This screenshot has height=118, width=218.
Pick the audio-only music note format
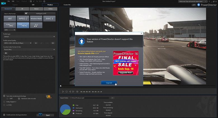pos(36,25)
